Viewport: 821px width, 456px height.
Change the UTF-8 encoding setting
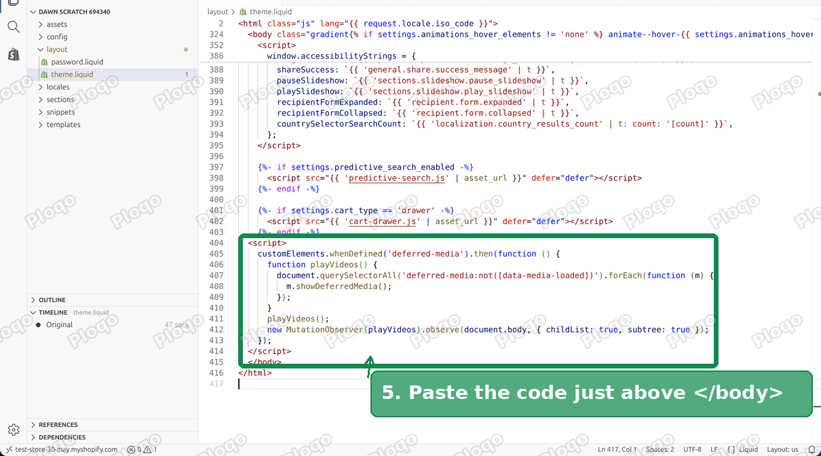(x=693, y=449)
